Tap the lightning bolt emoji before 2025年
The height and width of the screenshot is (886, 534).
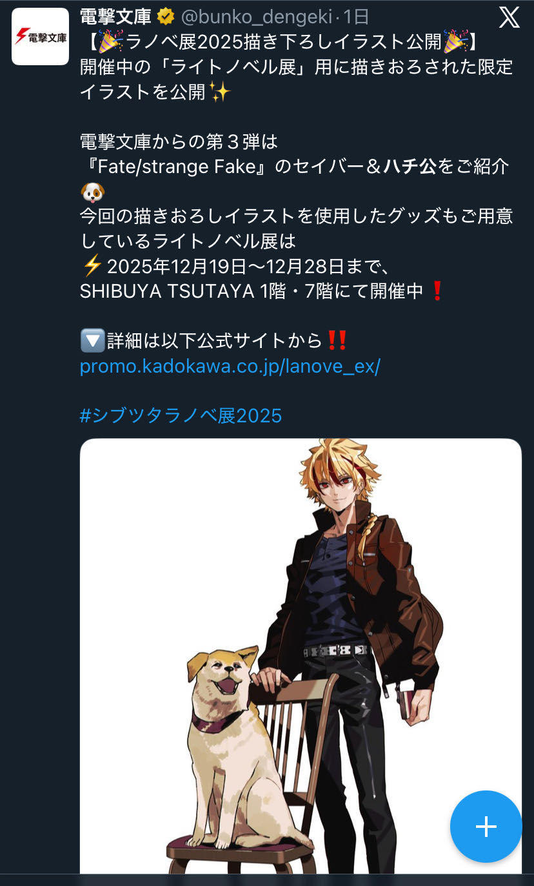tap(92, 265)
